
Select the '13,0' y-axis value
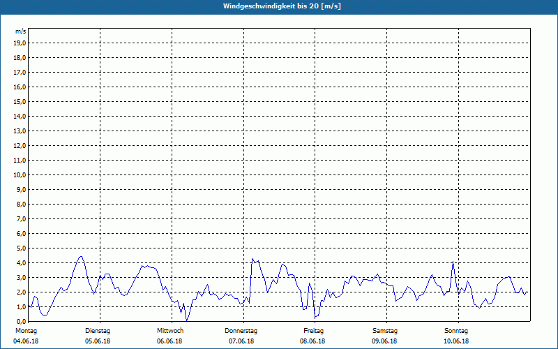(20, 131)
